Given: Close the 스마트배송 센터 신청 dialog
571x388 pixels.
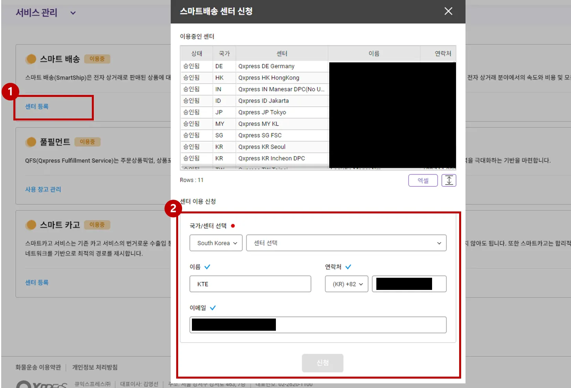Looking at the screenshot, I should (448, 11).
